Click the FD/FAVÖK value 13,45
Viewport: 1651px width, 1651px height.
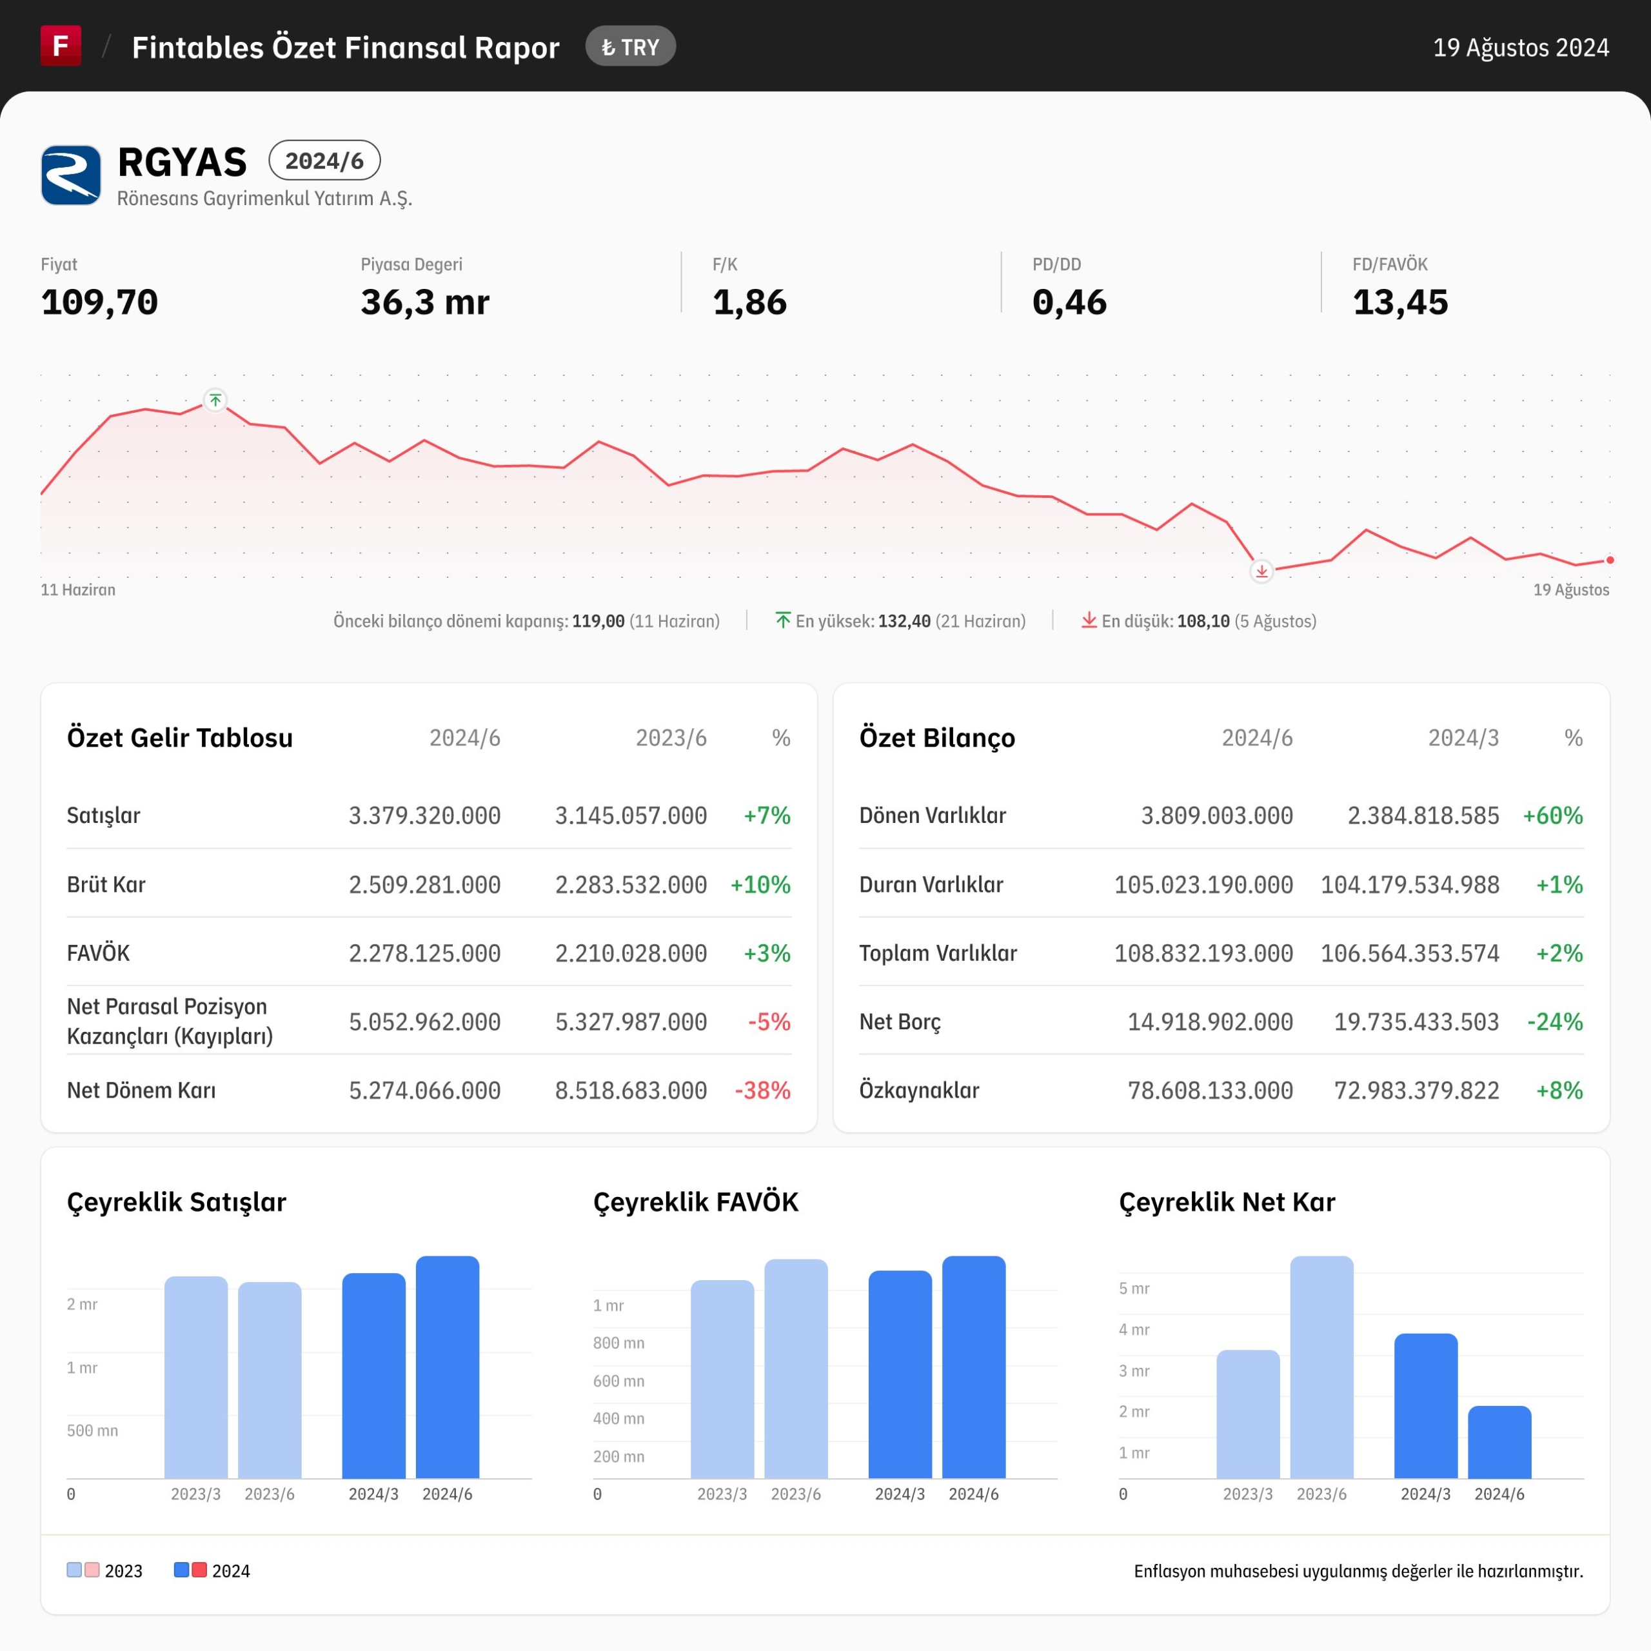click(x=1399, y=302)
